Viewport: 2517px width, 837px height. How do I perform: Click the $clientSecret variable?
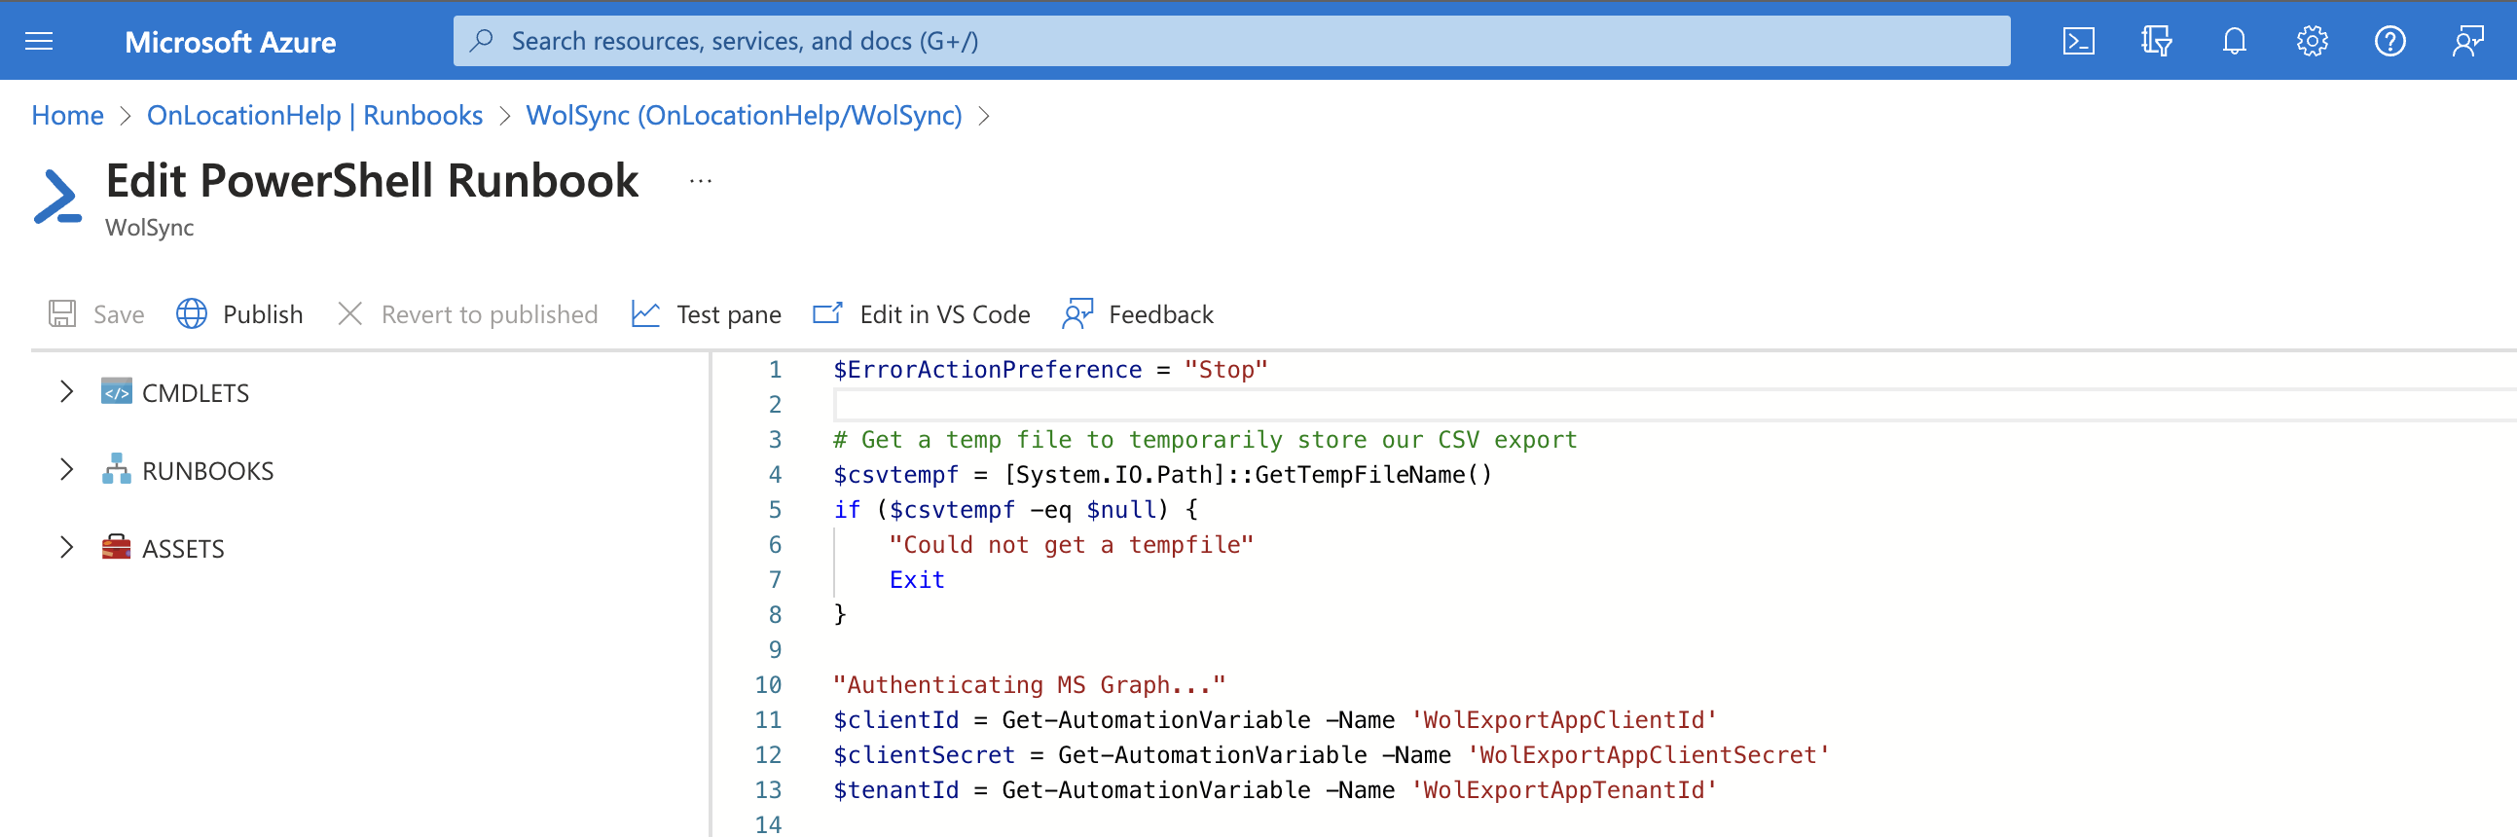924,756
